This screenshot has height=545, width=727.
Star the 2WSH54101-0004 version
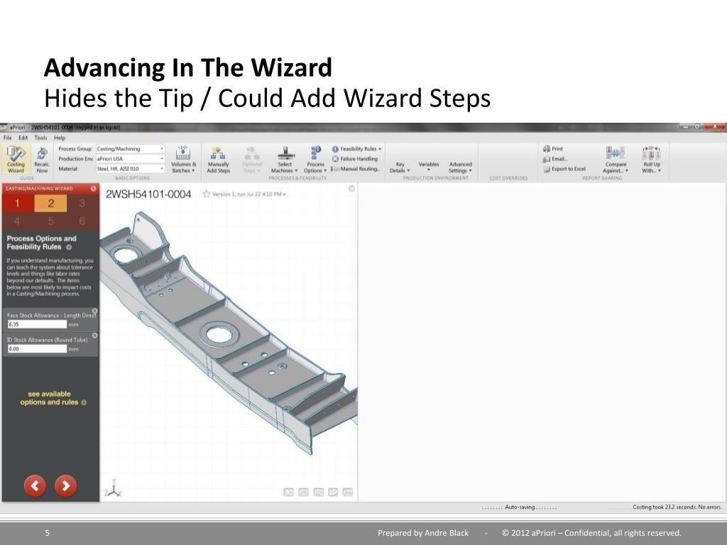click(x=207, y=194)
